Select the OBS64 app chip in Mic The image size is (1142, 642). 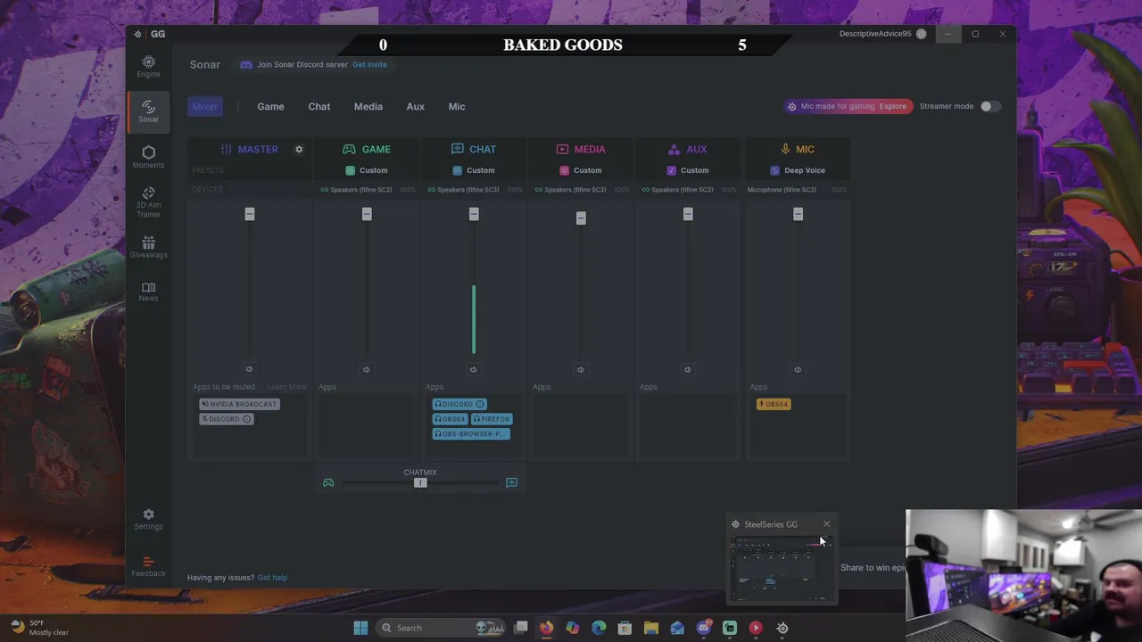(x=774, y=404)
